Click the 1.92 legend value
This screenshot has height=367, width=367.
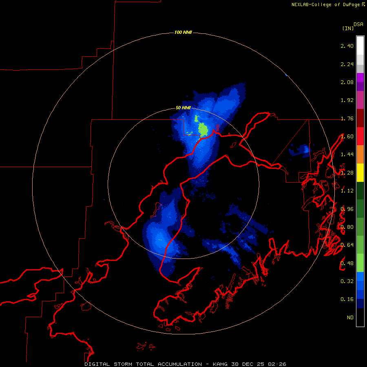tap(347, 100)
